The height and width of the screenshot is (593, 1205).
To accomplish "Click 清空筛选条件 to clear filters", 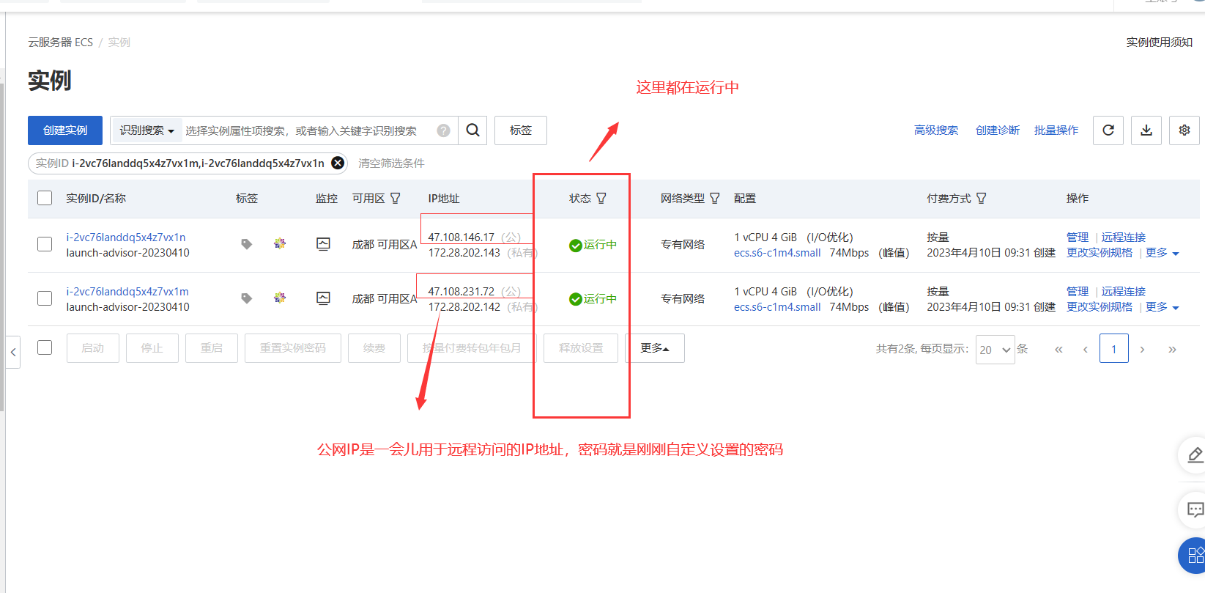I will pyautogui.click(x=391, y=163).
